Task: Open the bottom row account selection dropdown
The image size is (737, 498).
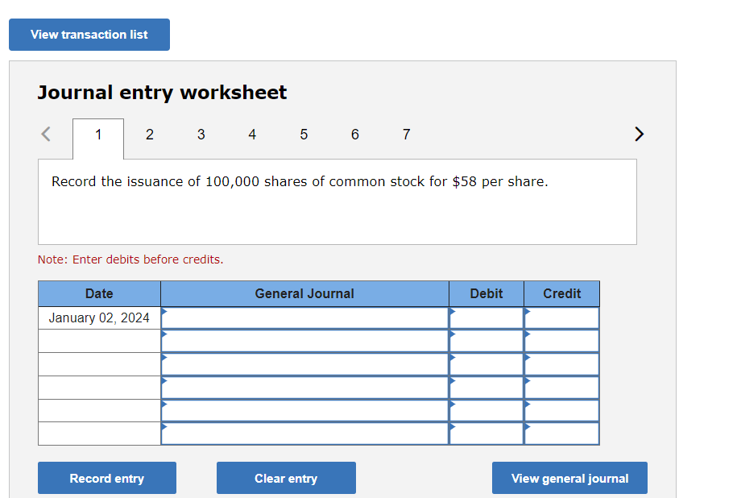Action: (304, 434)
